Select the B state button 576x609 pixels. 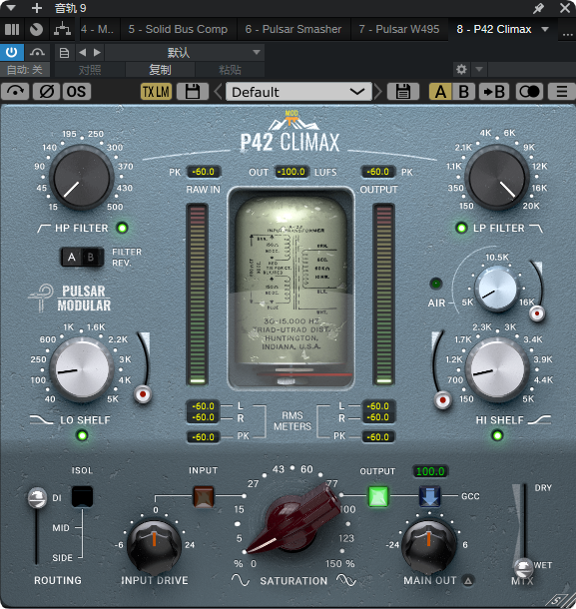pyautogui.click(x=463, y=92)
